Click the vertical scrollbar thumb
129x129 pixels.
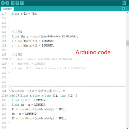click(x=127, y=43)
